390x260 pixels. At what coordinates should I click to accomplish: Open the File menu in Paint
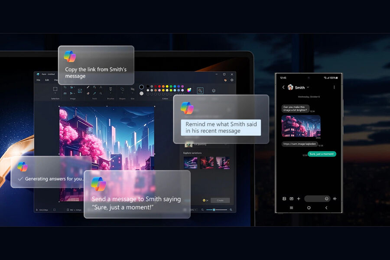coord(38,80)
